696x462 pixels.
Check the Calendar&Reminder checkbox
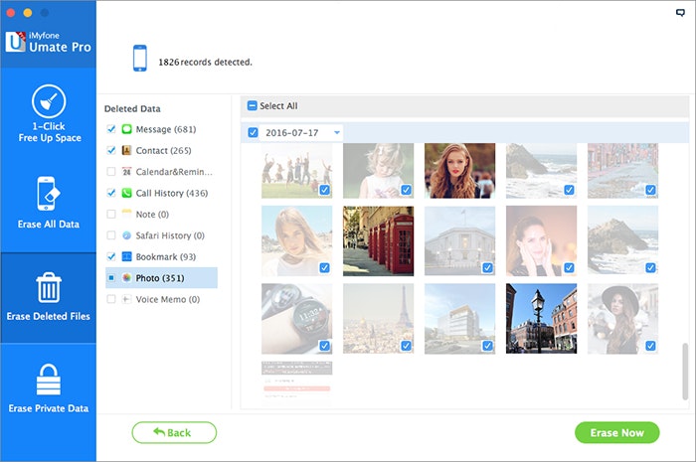[x=111, y=172]
